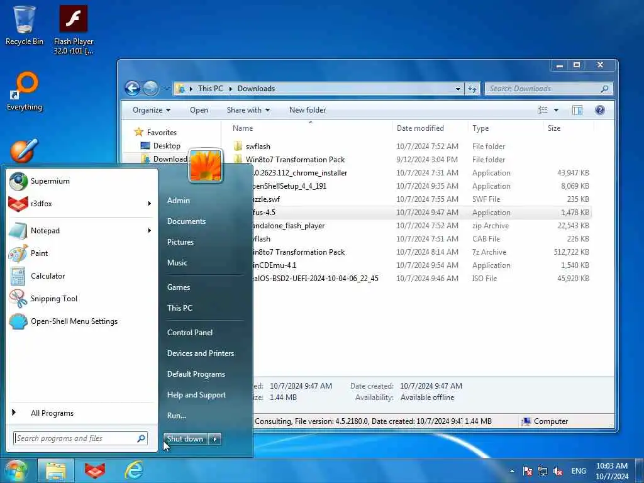Open Games from the Start menu
The height and width of the screenshot is (483, 644).
(179, 287)
